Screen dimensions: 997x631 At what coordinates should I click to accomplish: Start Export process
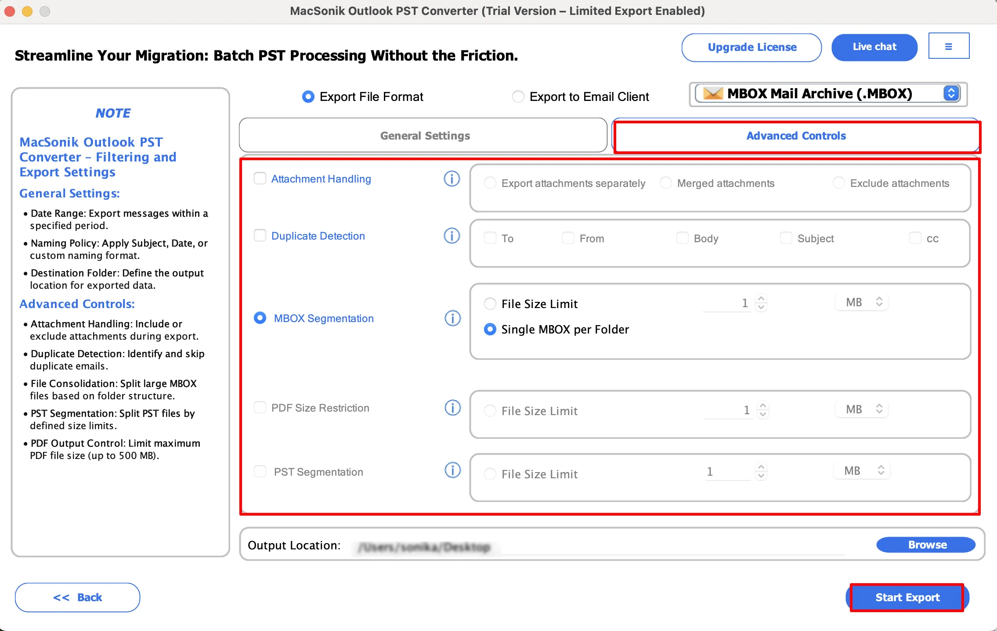tap(907, 597)
